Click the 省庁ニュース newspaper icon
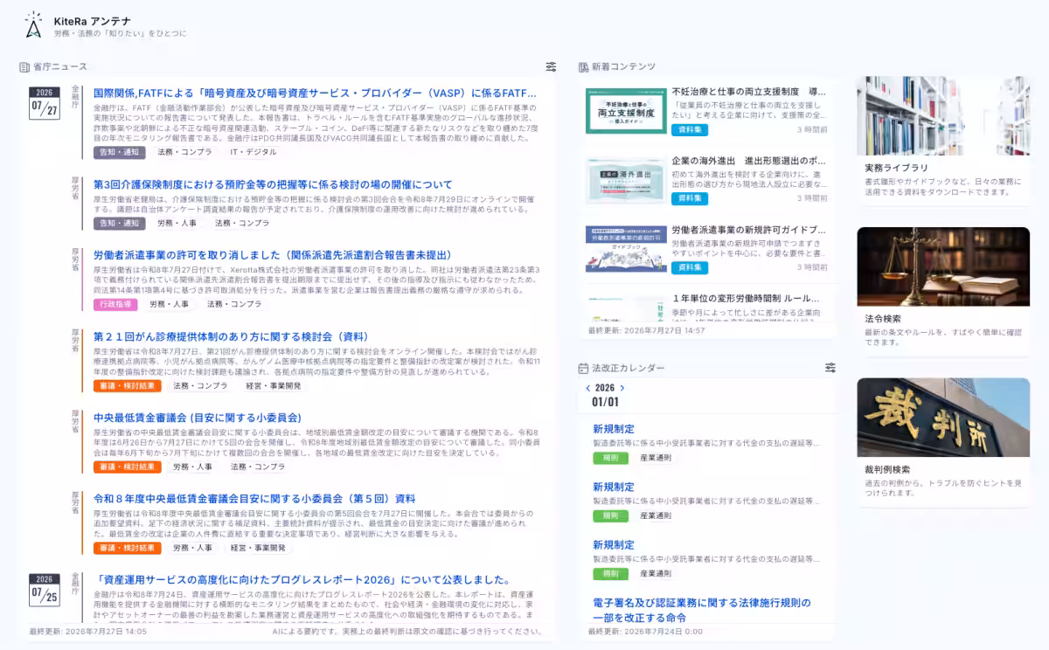Image resolution: width=1049 pixels, height=650 pixels. coord(25,66)
